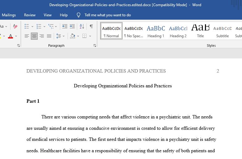Open font color dropdown arrow

point(16,36)
